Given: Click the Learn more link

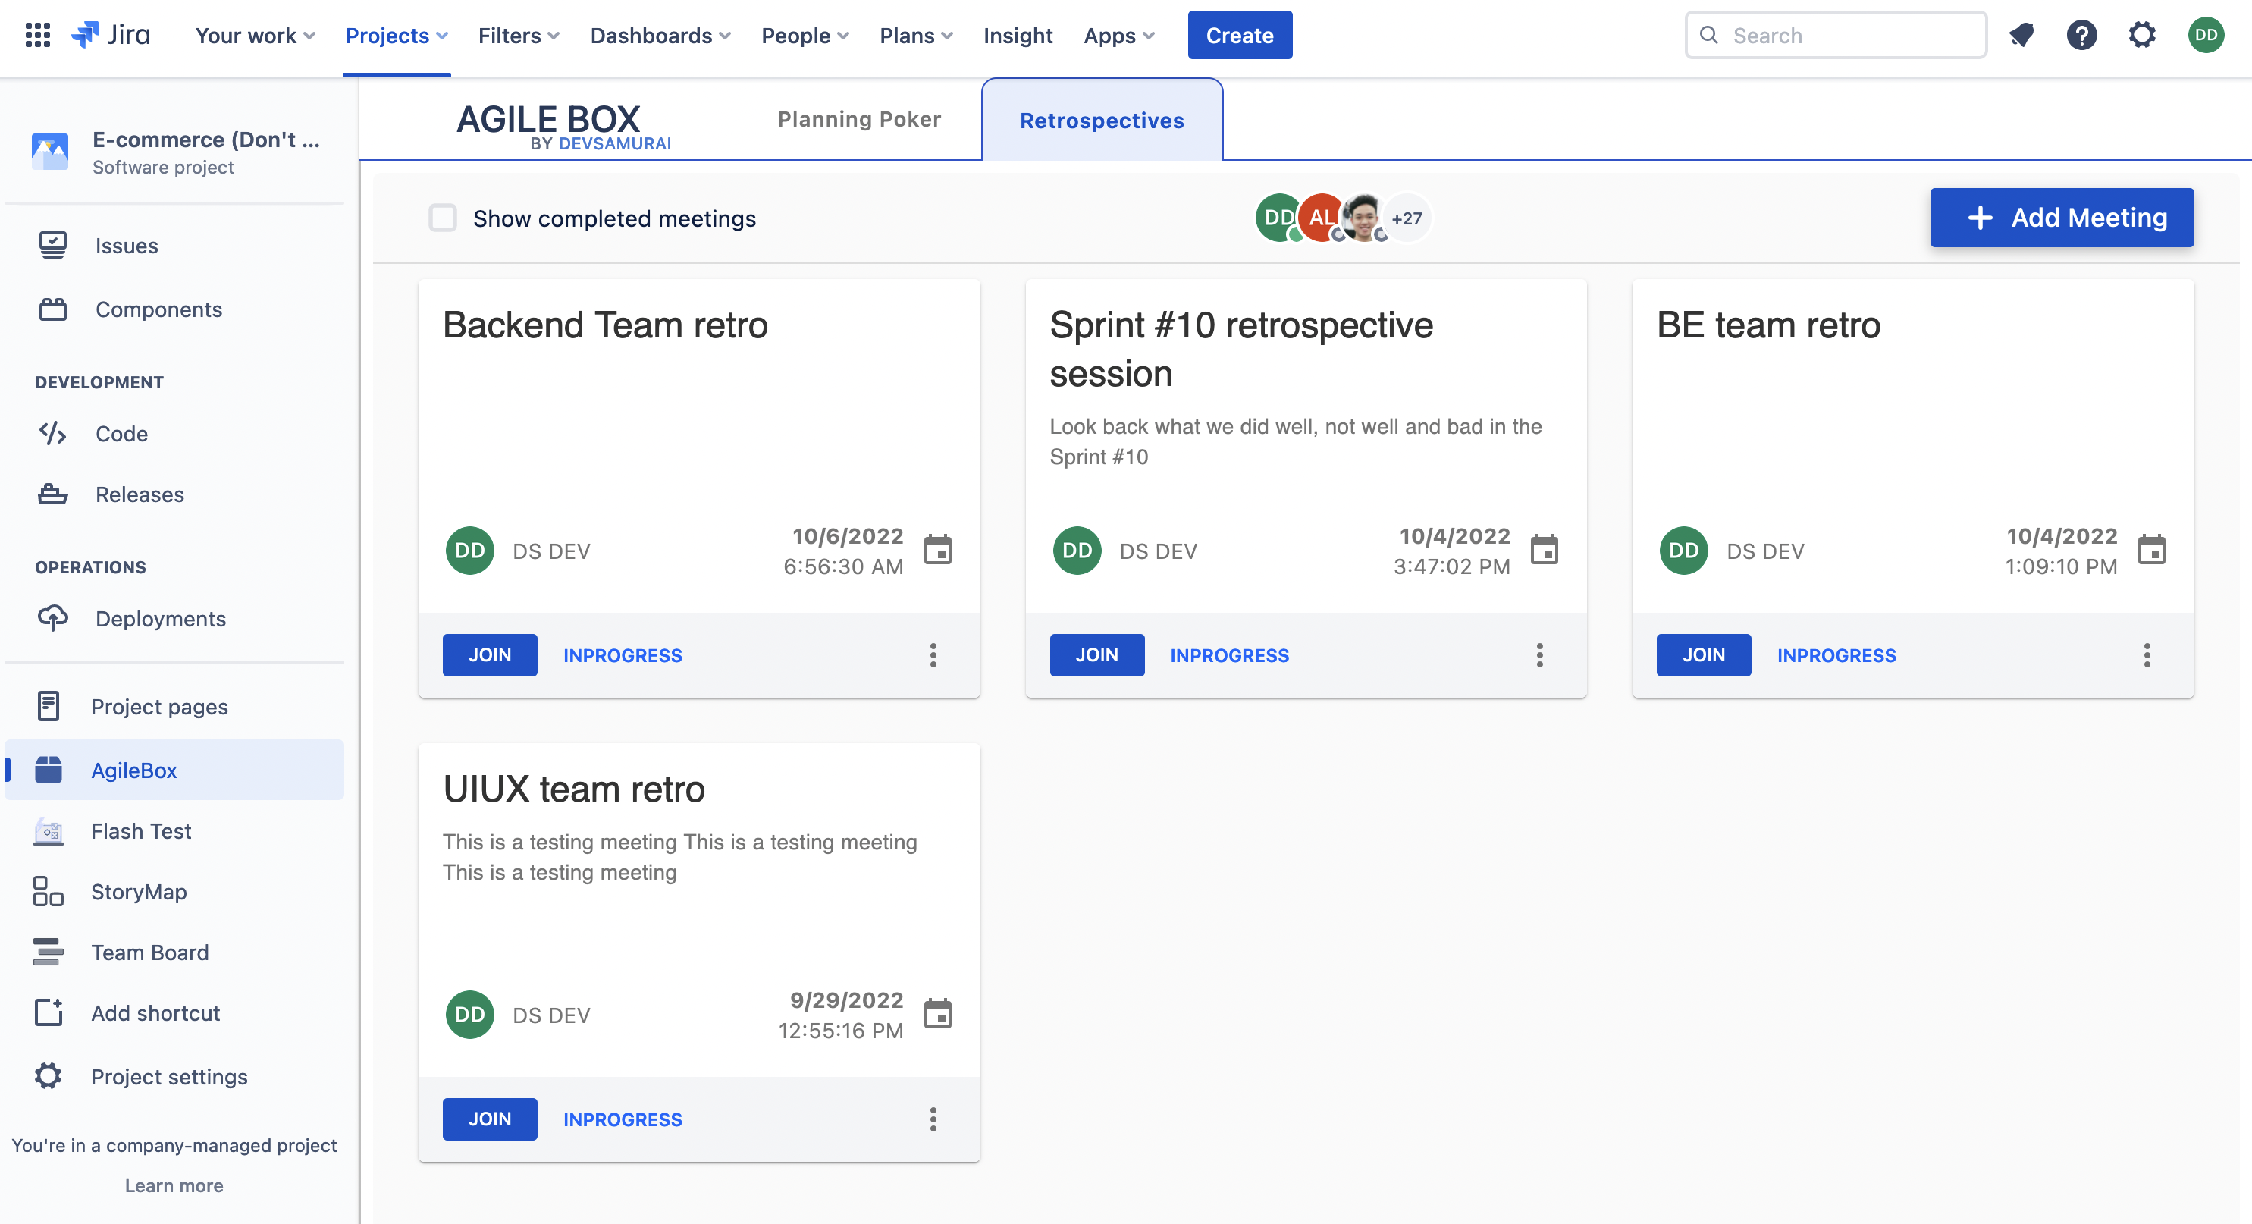Looking at the screenshot, I should tap(174, 1185).
